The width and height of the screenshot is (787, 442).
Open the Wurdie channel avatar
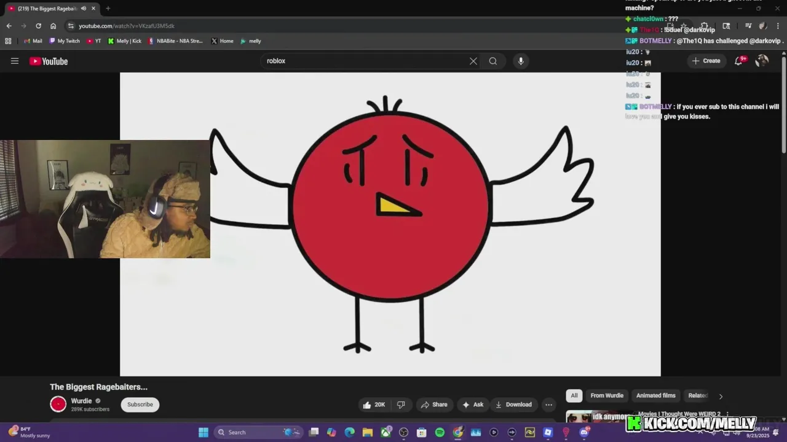click(x=58, y=404)
